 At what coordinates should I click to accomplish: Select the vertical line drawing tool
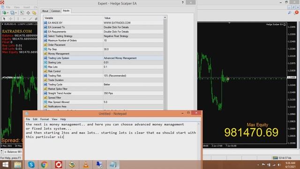[x=18, y=19]
